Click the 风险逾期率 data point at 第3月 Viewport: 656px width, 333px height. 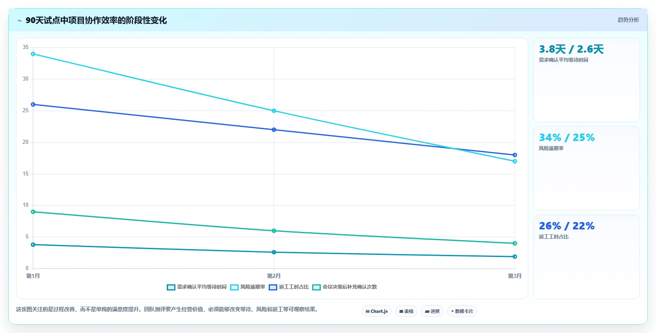[x=515, y=161]
